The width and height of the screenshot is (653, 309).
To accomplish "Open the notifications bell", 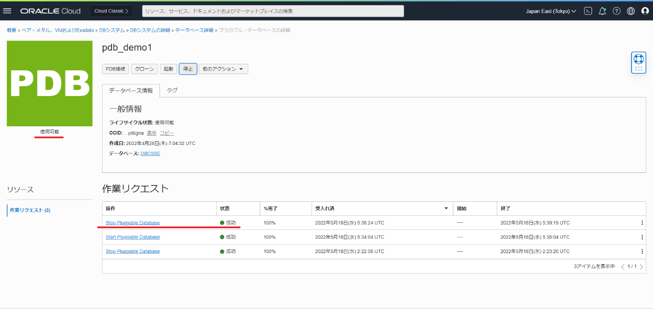I will (x=602, y=11).
